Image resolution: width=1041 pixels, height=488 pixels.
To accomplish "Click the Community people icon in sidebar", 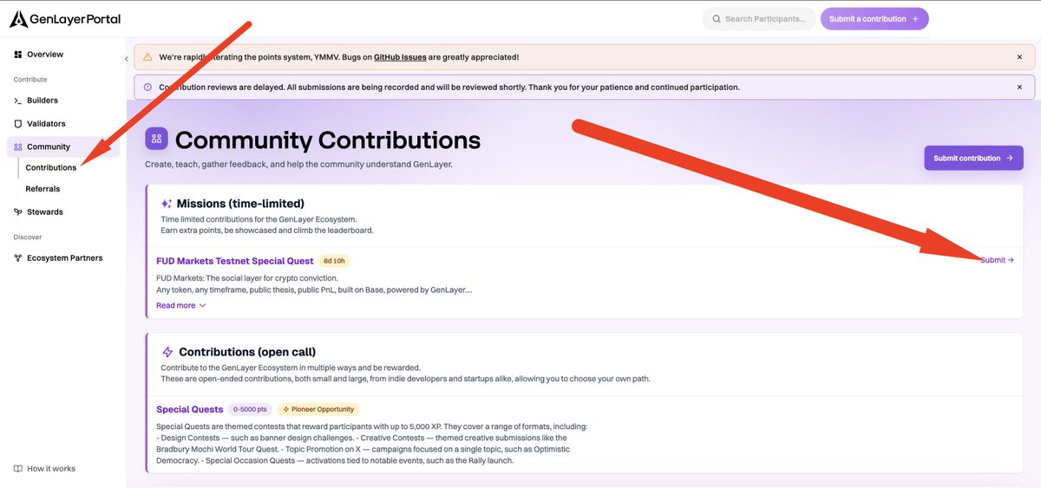I will [x=18, y=147].
